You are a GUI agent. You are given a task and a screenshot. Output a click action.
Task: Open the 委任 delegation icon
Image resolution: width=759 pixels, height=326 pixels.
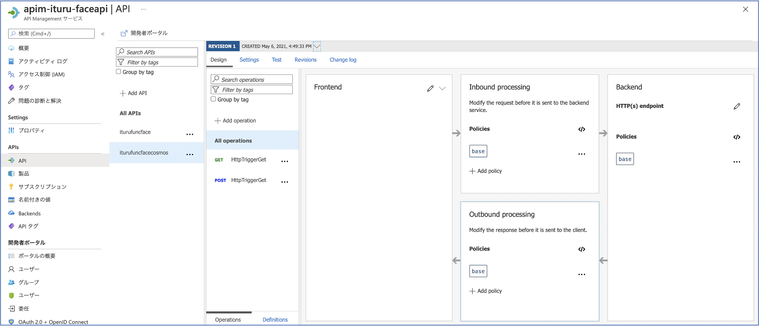[11, 309]
